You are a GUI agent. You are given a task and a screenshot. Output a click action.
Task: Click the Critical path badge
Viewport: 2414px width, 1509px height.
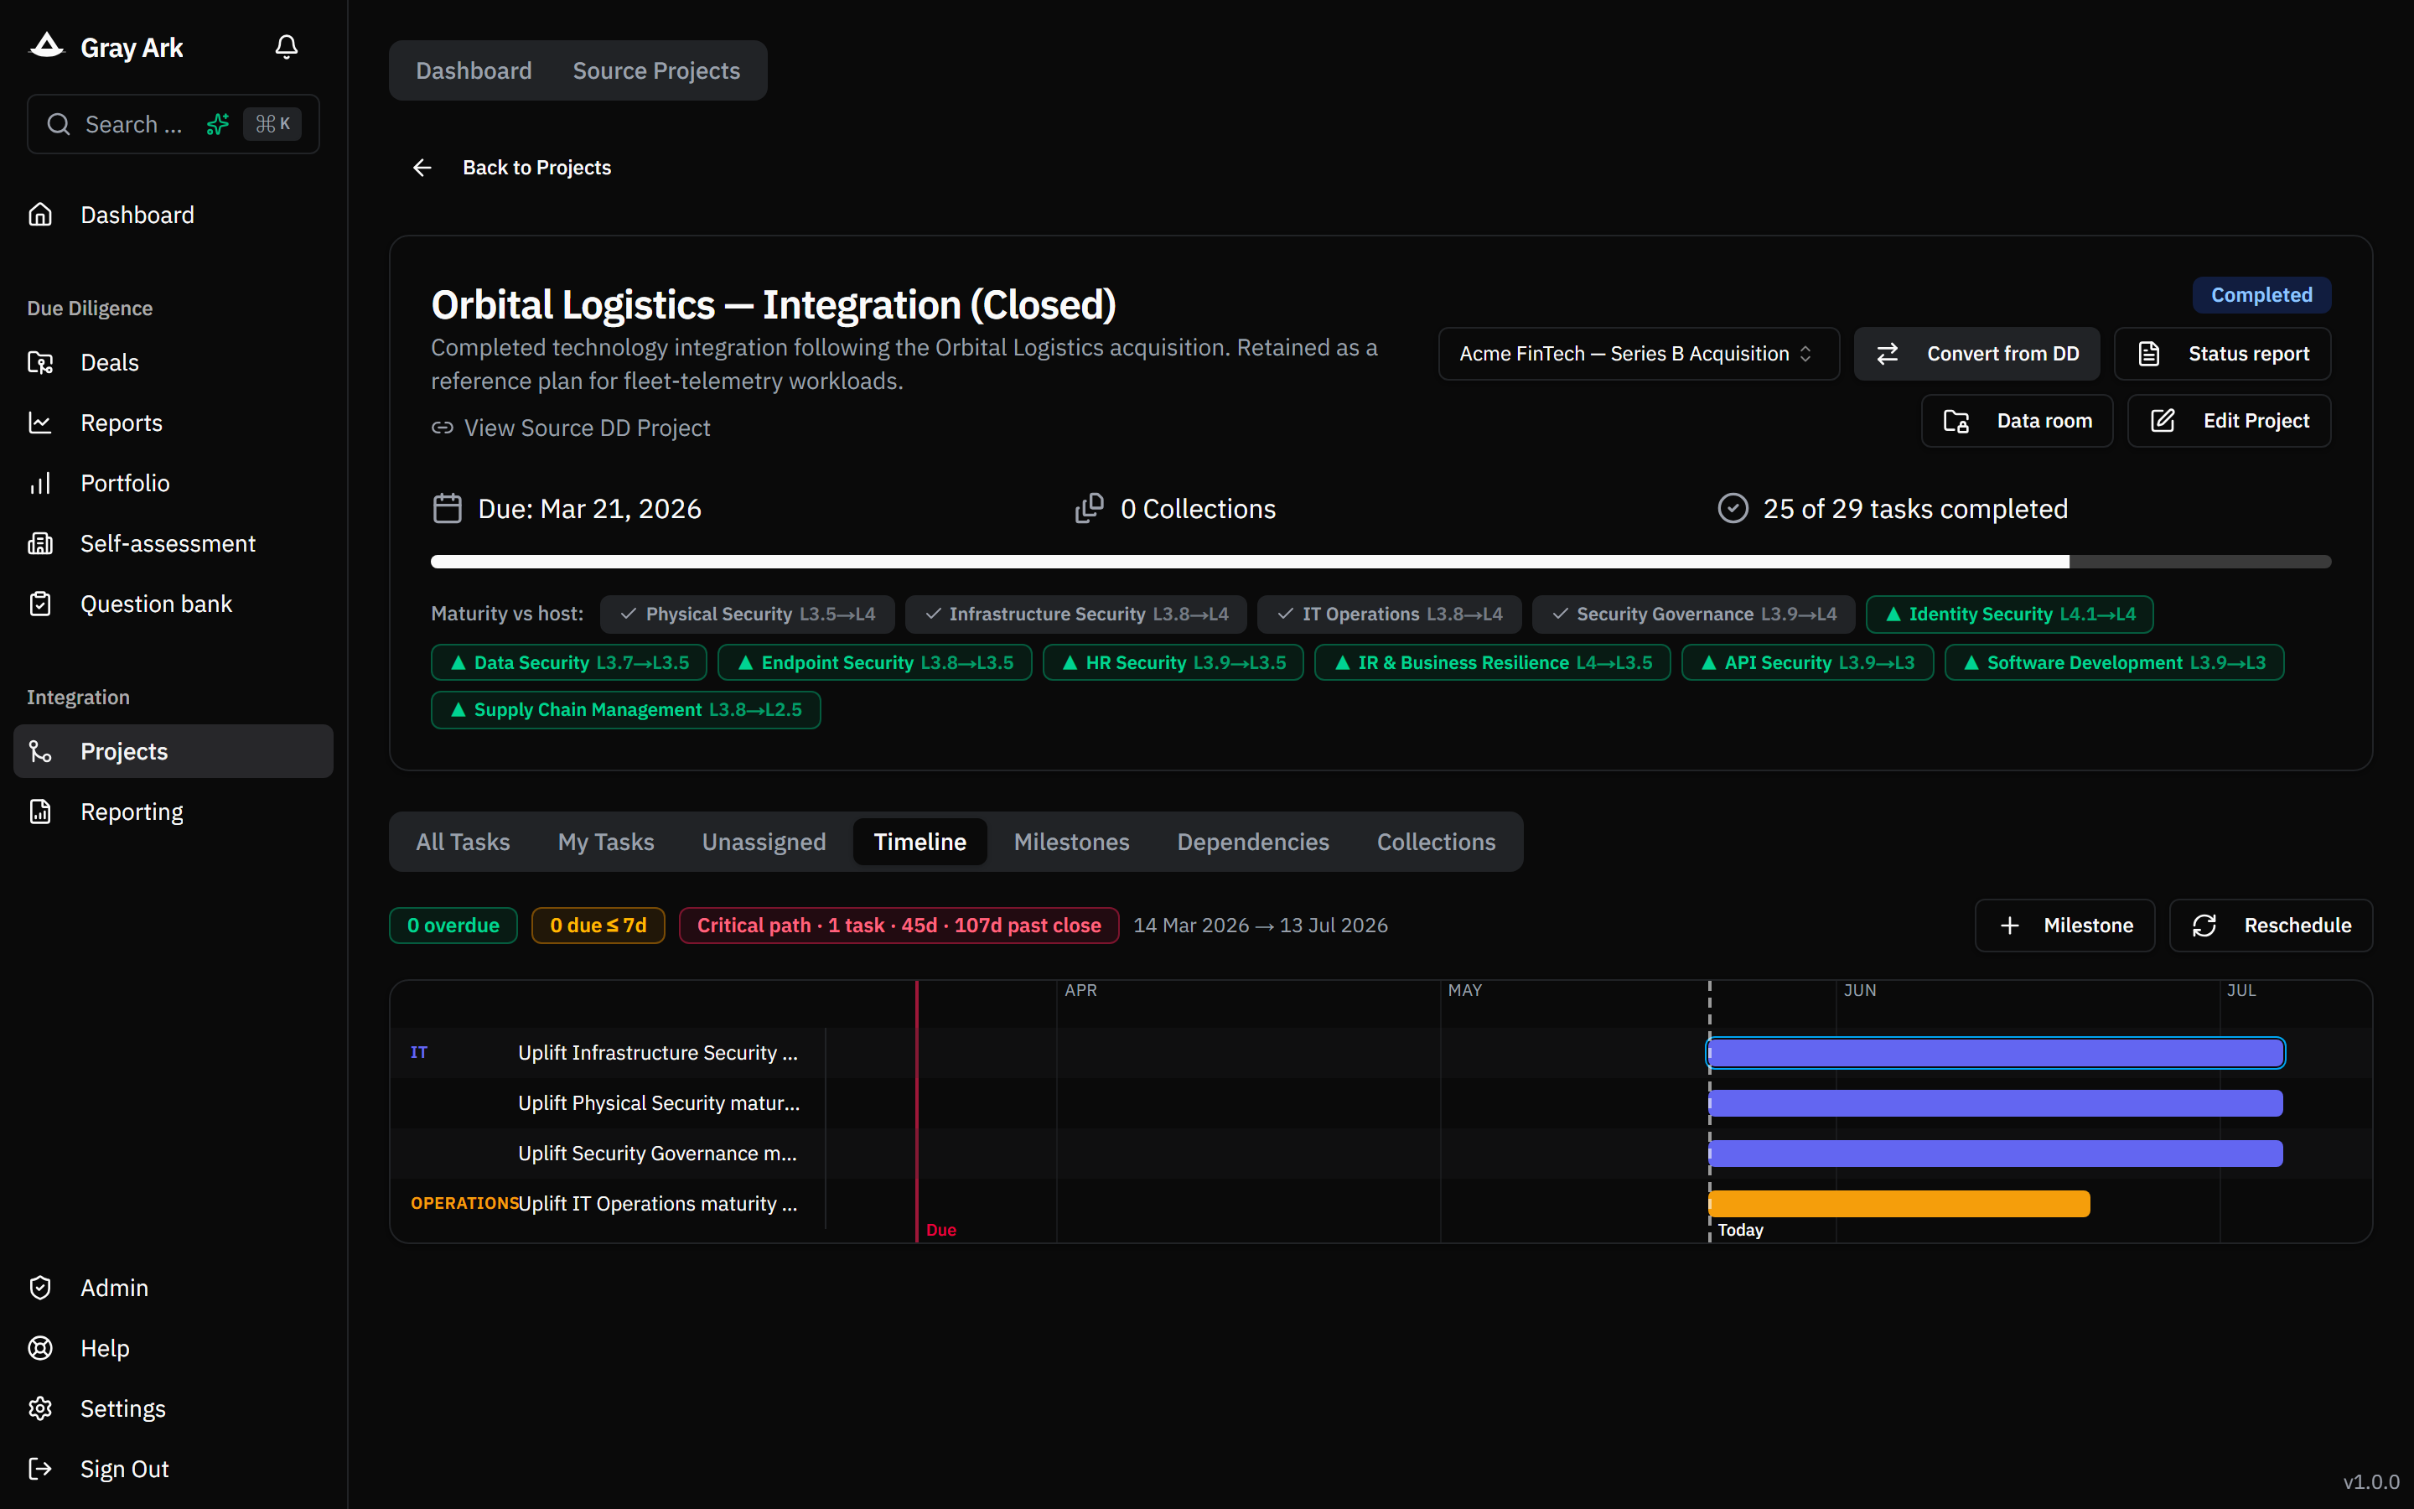(899, 926)
